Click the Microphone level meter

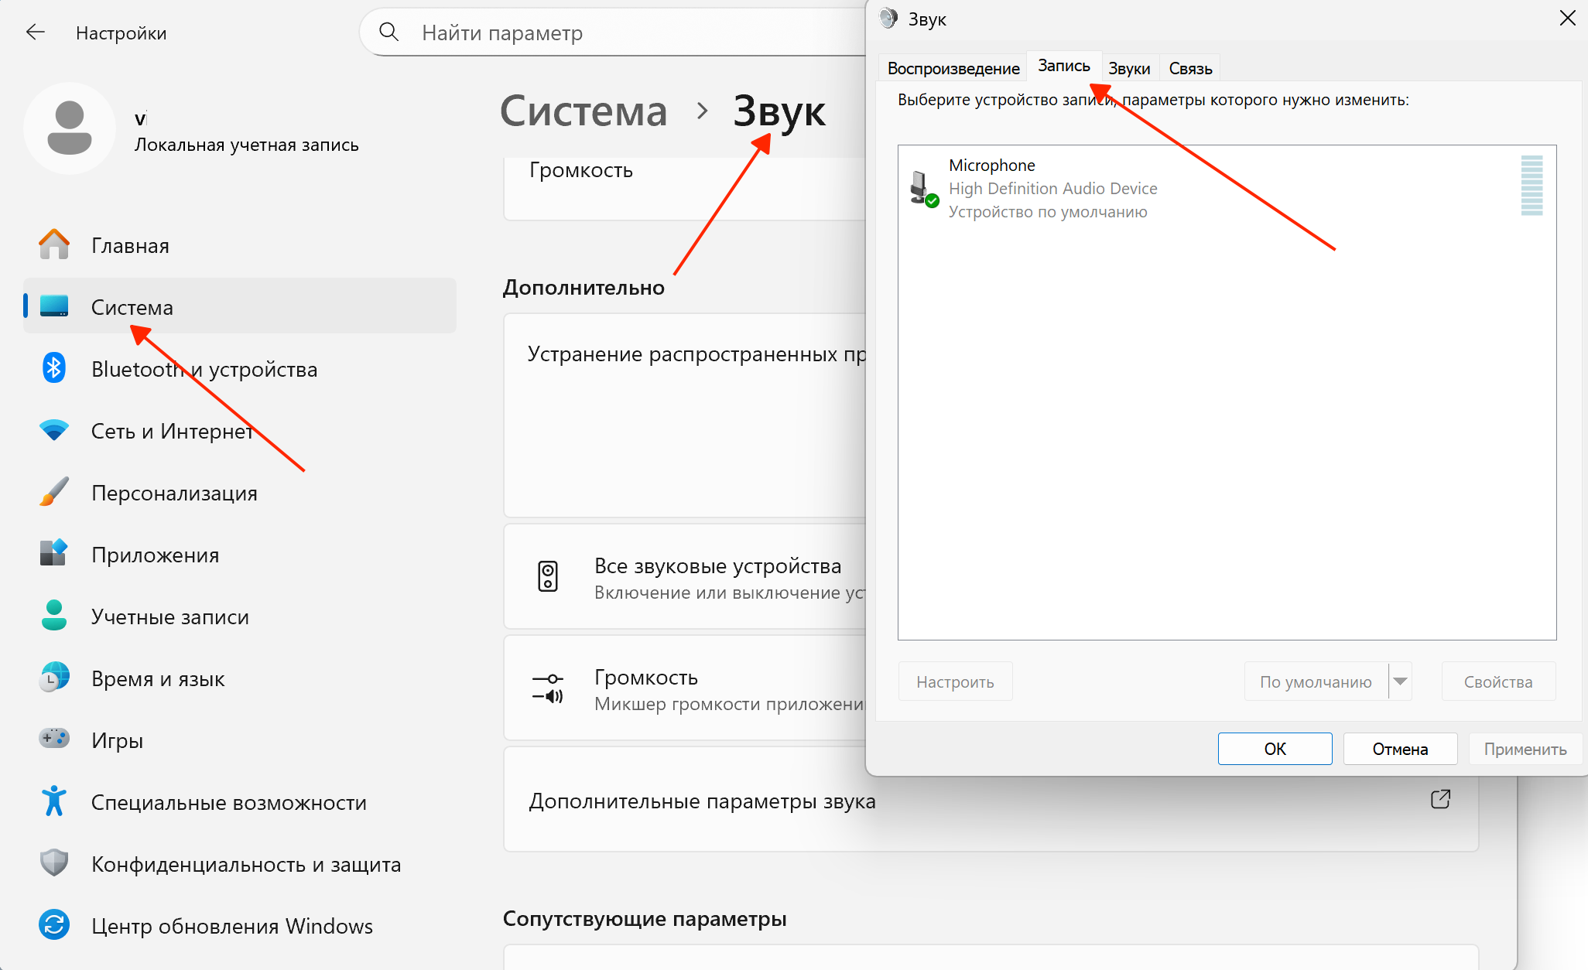coord(1532,186)
